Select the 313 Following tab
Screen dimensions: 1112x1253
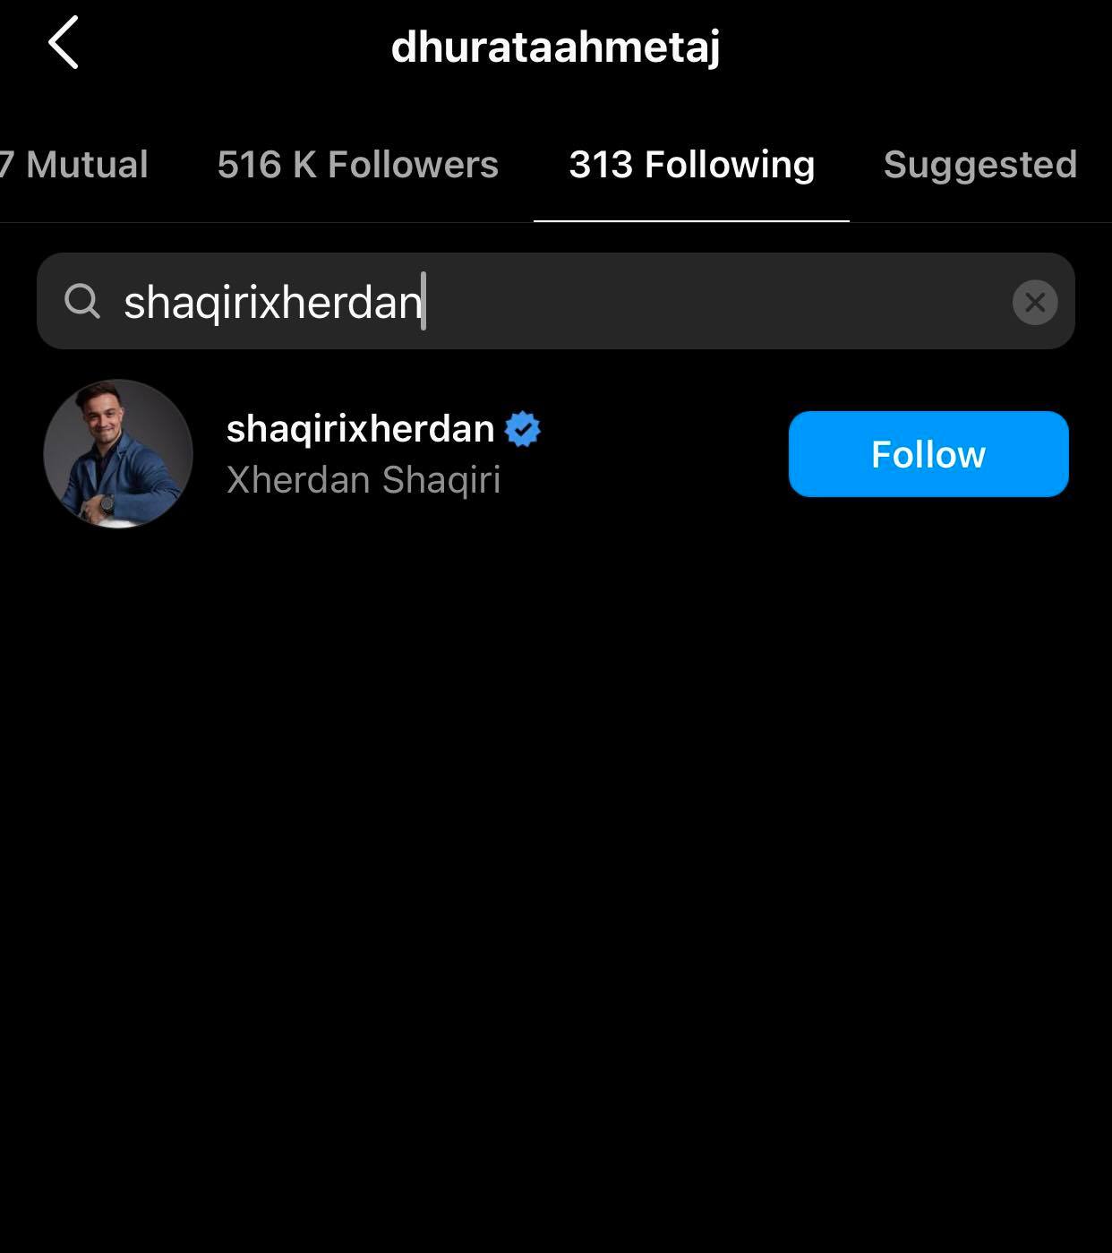pyautogui.click(x=691, y=165)
